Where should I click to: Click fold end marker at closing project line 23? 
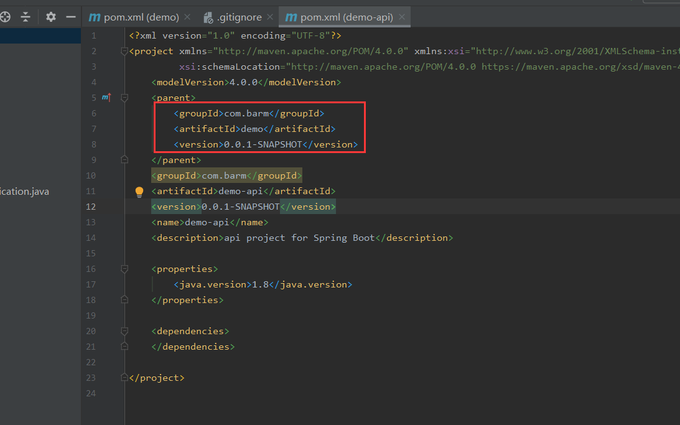pos(124,378)
